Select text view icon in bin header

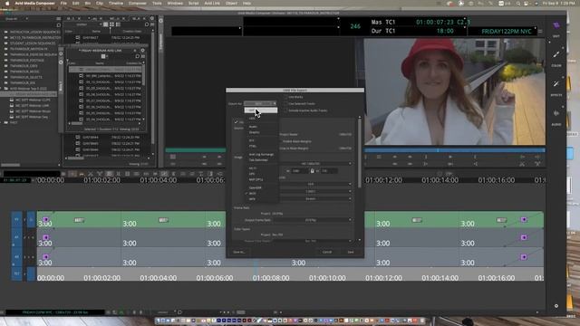pos(105,24)
